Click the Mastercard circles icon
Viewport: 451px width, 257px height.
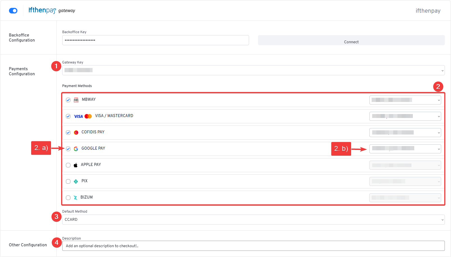[x=88, y=116]
